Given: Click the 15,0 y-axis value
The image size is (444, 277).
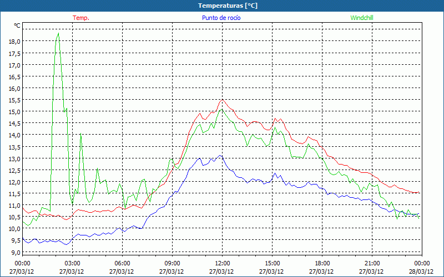Looking at the screenshot, I should pos(15,112).
